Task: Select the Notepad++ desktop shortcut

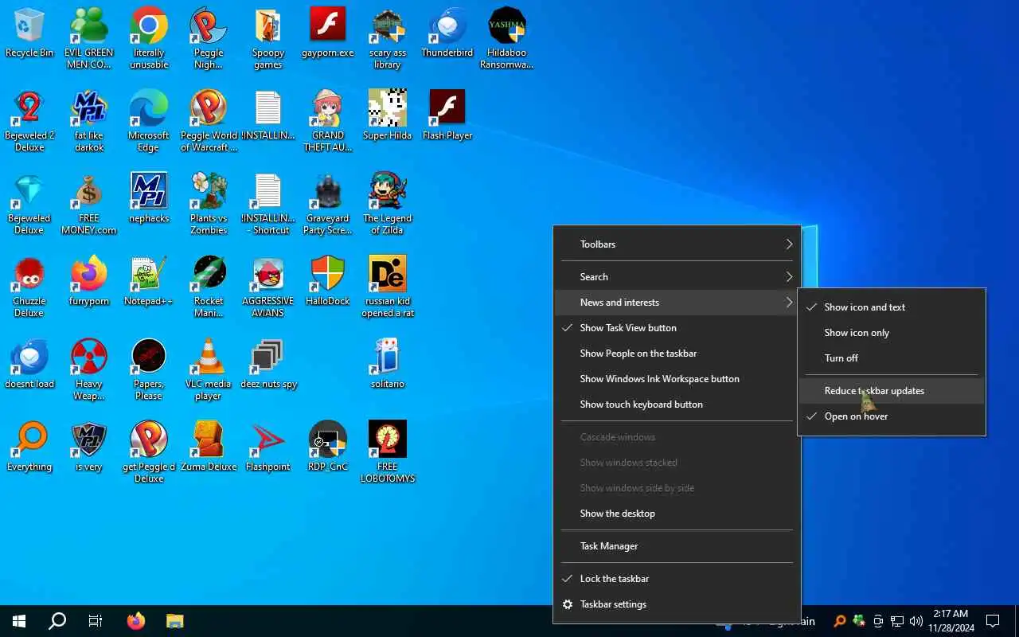Action: click(x=149, y=281)
